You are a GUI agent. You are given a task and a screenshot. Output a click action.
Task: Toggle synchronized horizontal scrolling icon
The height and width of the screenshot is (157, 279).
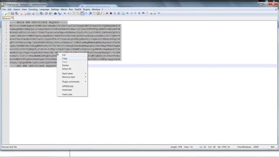78,14
